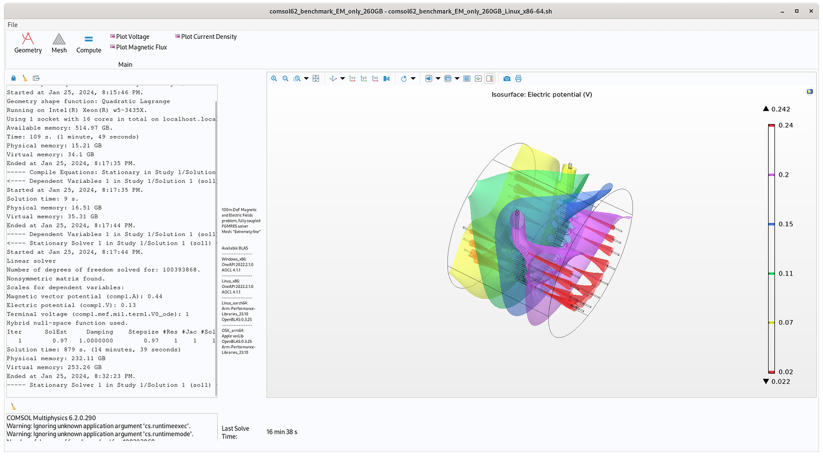Toggle the color legend visibility
This screenshot has height=456, width=823.
[x=490, y=78]
